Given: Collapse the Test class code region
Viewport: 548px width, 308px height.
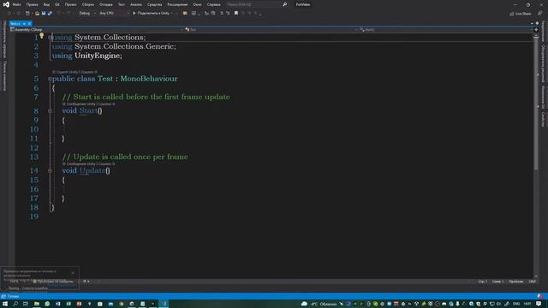Looking at the screenshot, I should [x=50, y=79].
